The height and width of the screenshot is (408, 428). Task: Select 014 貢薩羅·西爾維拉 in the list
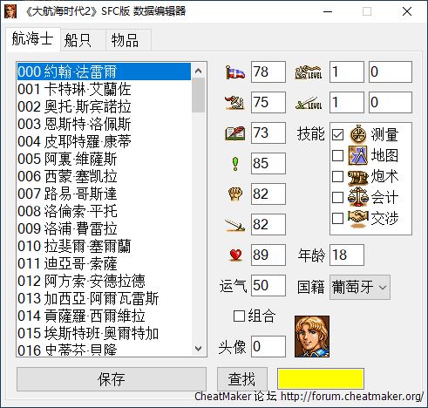point(104,316)
